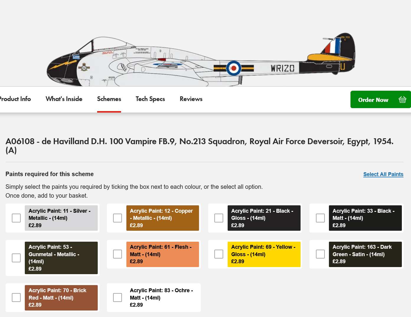411x317 pixels.
Task: Click the A06108 Vampire FB.9 scheme heading
Action: (x=200, y=146)
